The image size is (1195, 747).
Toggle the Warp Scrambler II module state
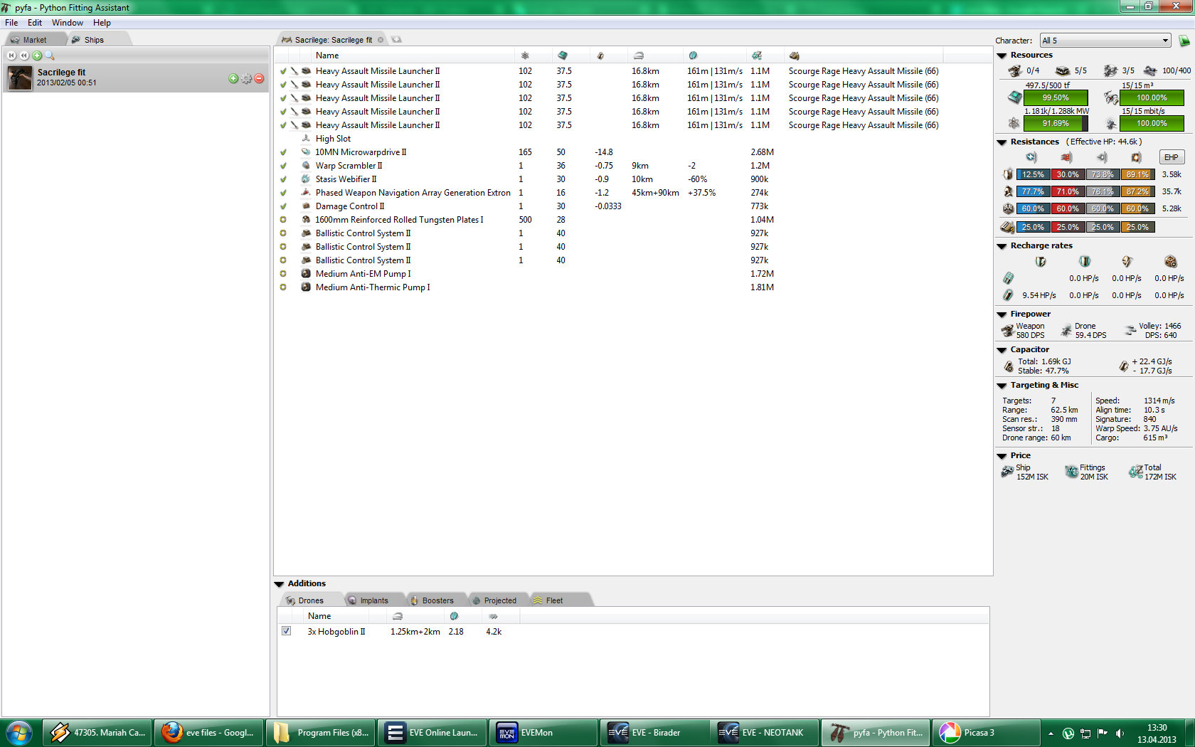pyautogui.click(x=283, y=166)
